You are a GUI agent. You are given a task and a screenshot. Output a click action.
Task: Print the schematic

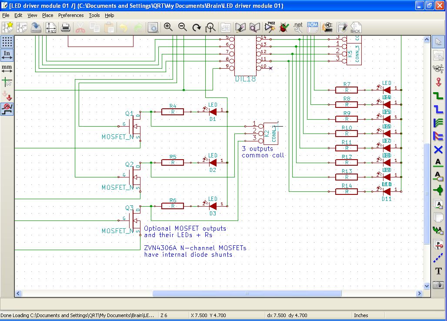[66, 27]
